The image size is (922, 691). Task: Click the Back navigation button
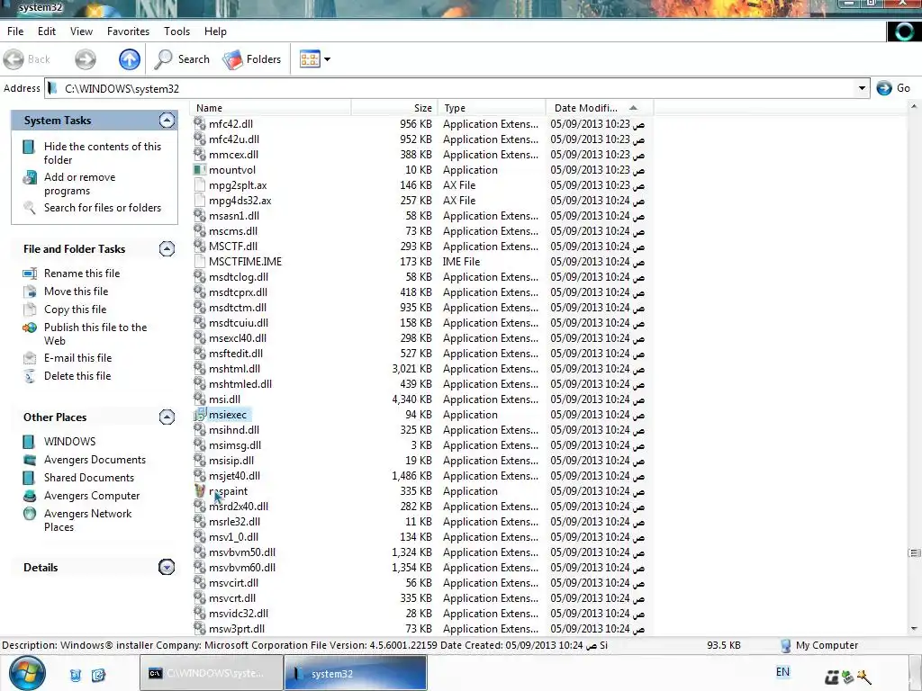[x=27, y=59]
